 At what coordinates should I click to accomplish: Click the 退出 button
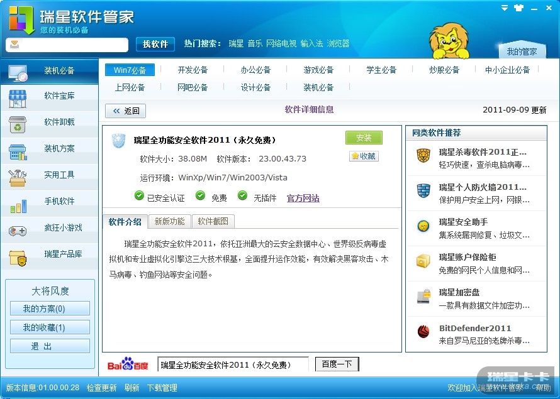click(50, 346)
